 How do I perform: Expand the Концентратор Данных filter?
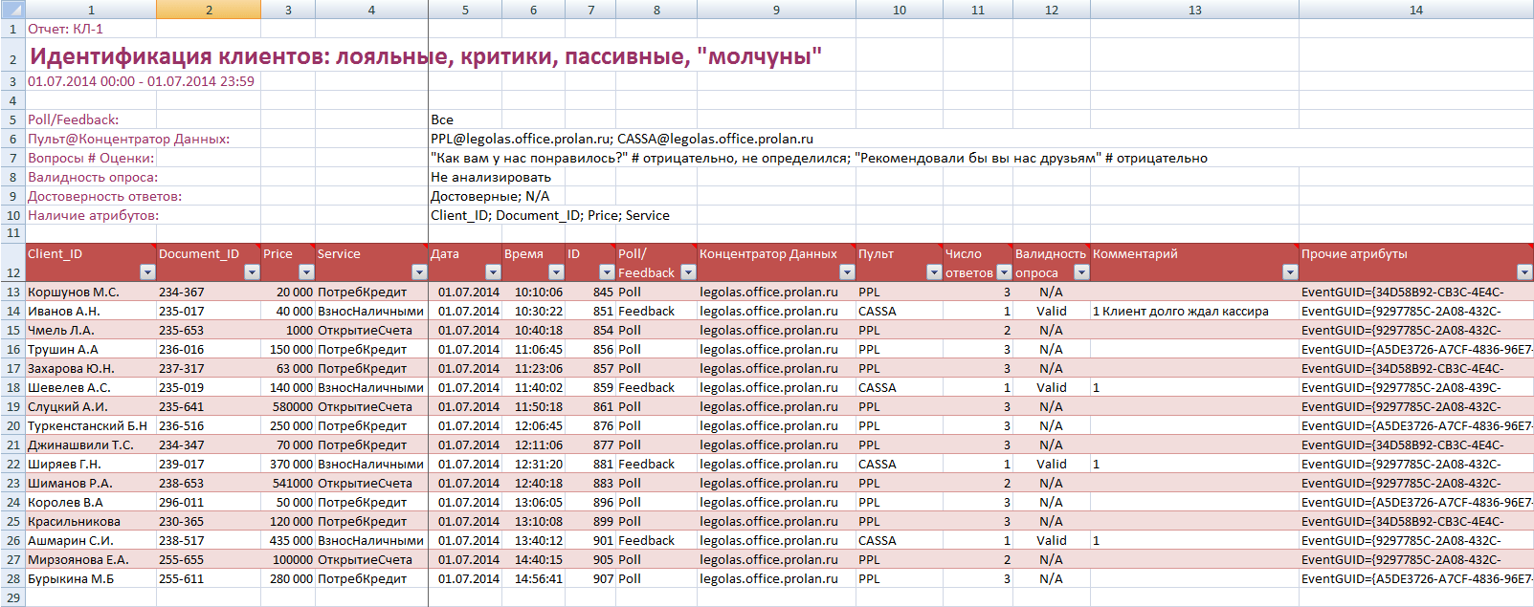(847, 272)
